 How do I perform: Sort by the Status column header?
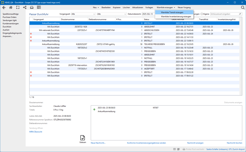[x=157, y=19]
